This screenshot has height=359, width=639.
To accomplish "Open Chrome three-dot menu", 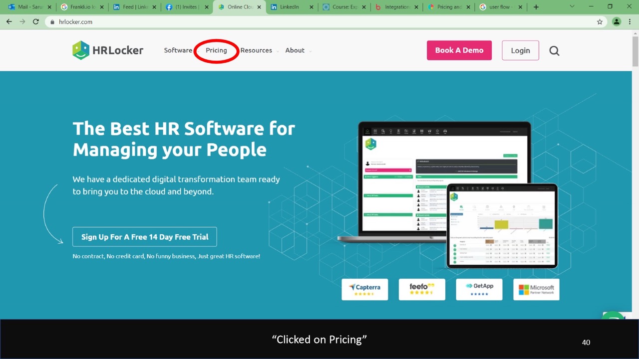I will coord(630,22).
